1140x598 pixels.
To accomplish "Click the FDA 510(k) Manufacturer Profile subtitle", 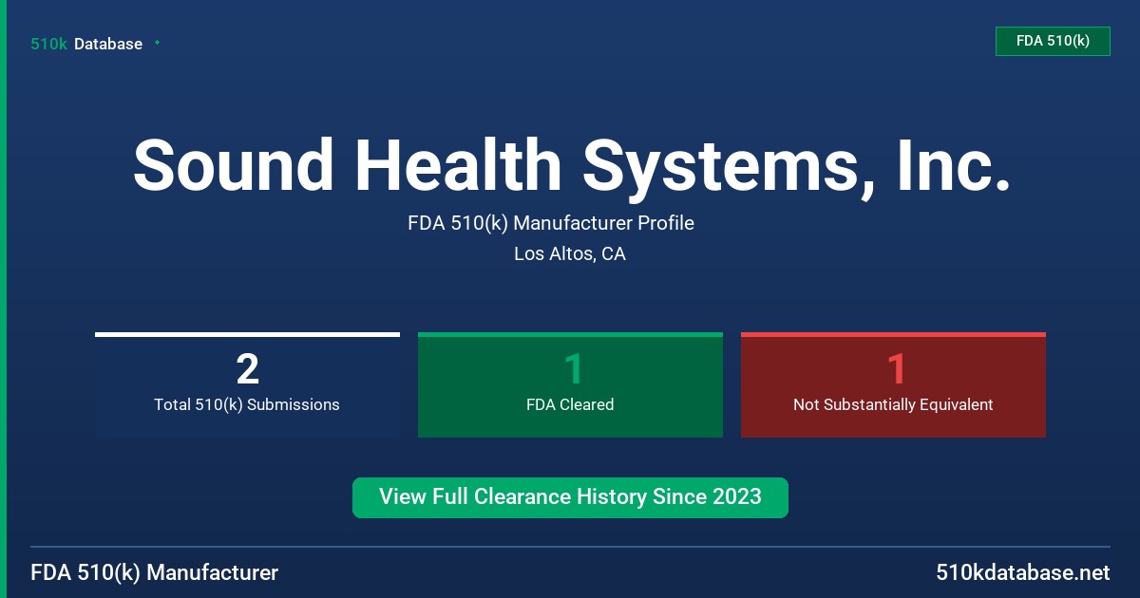I will point(551,223).
